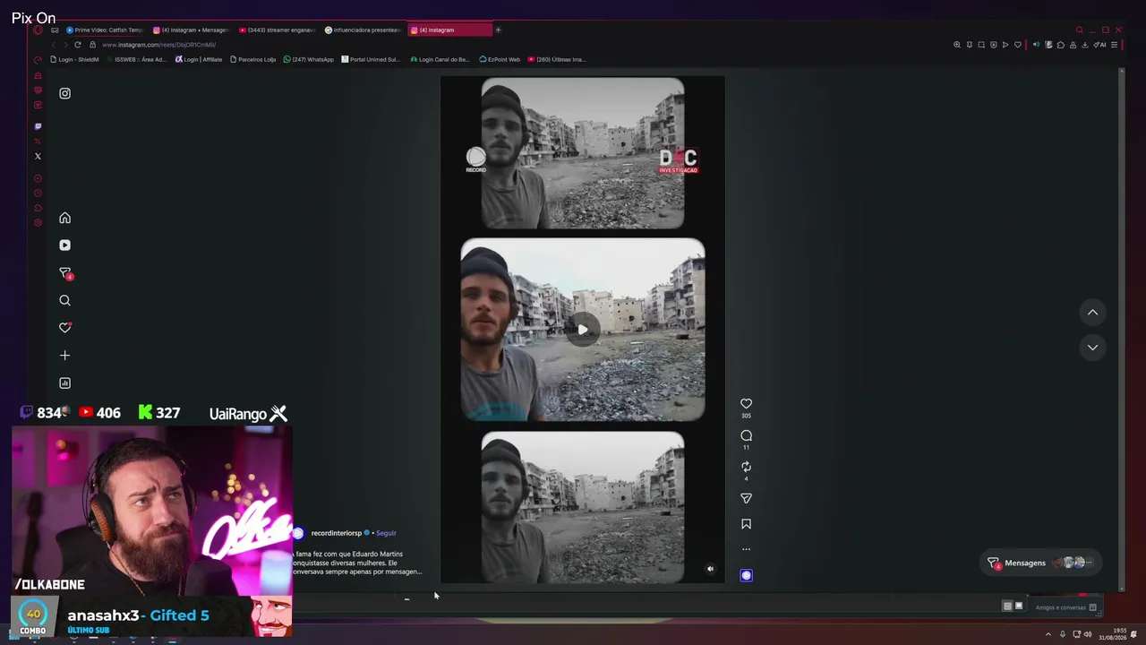Like the reel with heart icon
The height and width of the screenshot is (645, 1146).
tap(746, 404)
